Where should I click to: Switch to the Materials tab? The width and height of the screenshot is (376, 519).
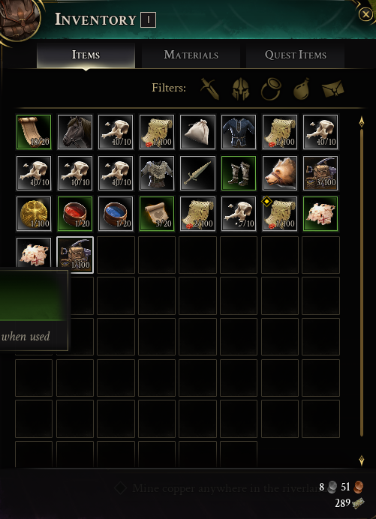click(x=191, y=55)
